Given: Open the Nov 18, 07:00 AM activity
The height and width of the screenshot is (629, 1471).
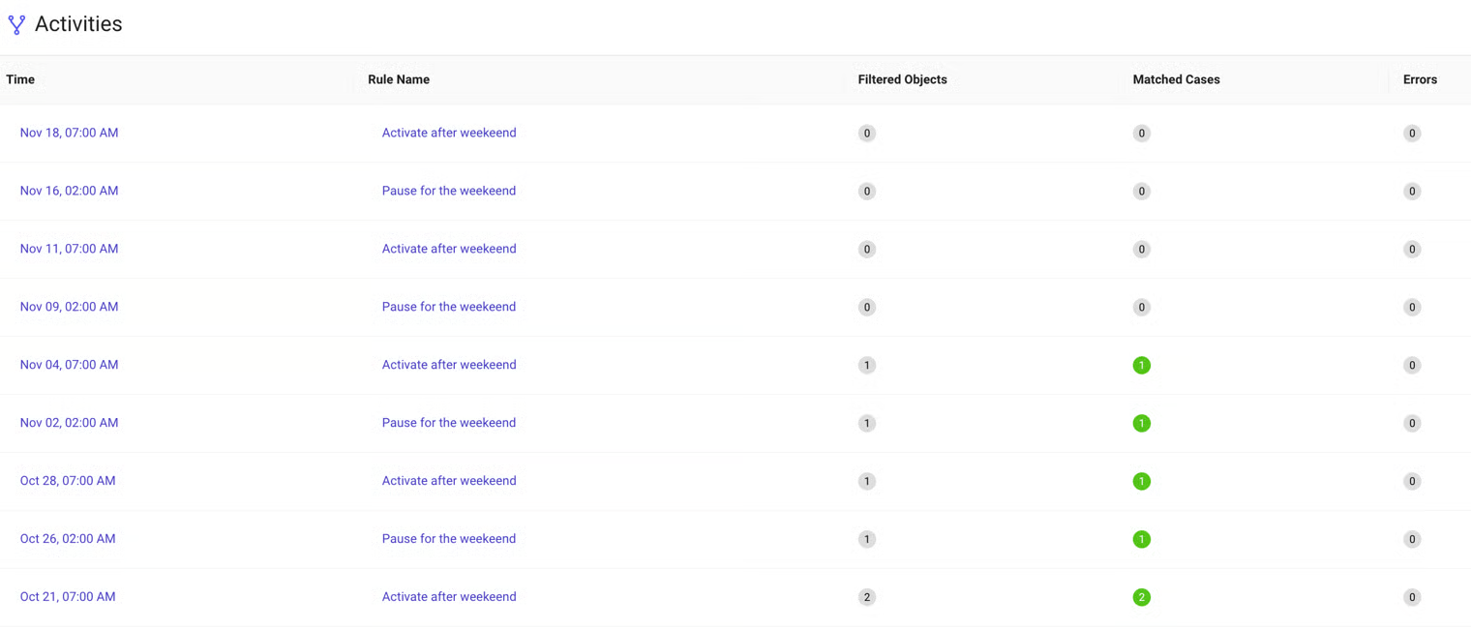Looking at the screenshot, I should (69, 133).
